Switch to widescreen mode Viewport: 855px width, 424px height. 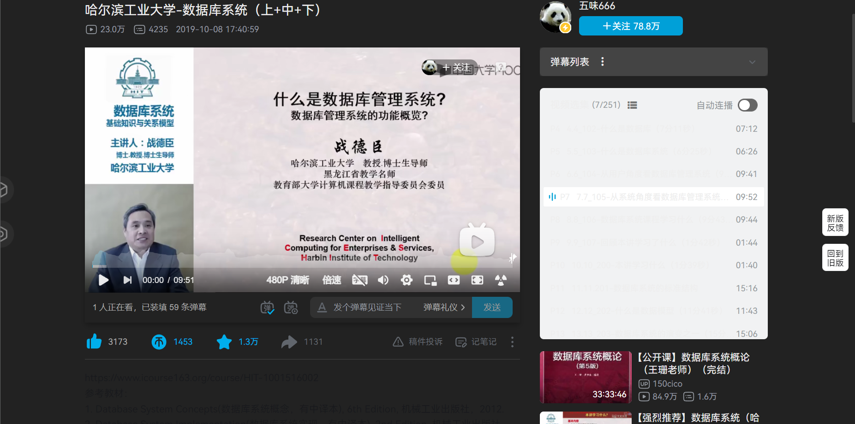[x=454, y=280]
